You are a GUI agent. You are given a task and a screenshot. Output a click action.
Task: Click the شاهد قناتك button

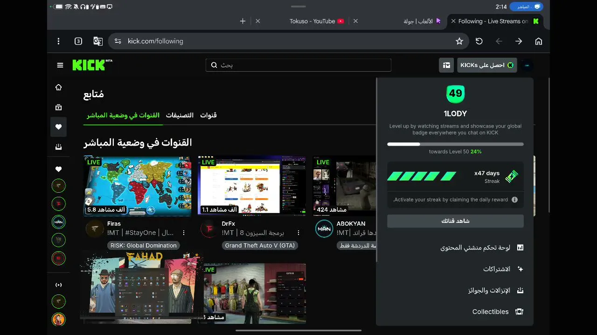point(455,221)
